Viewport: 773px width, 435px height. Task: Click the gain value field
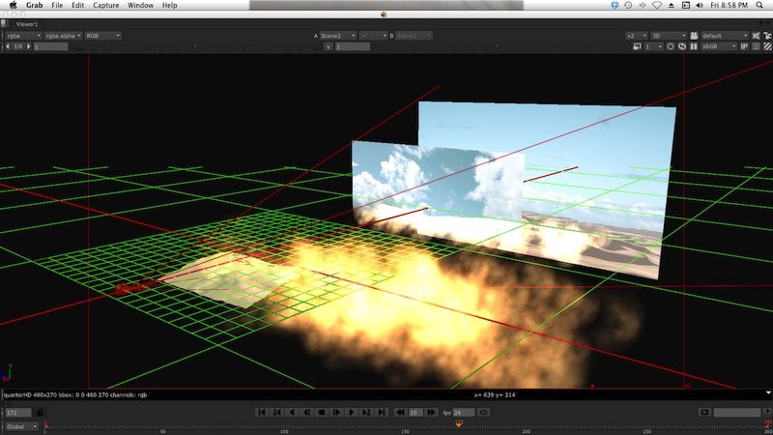click(x=51, y=46)
